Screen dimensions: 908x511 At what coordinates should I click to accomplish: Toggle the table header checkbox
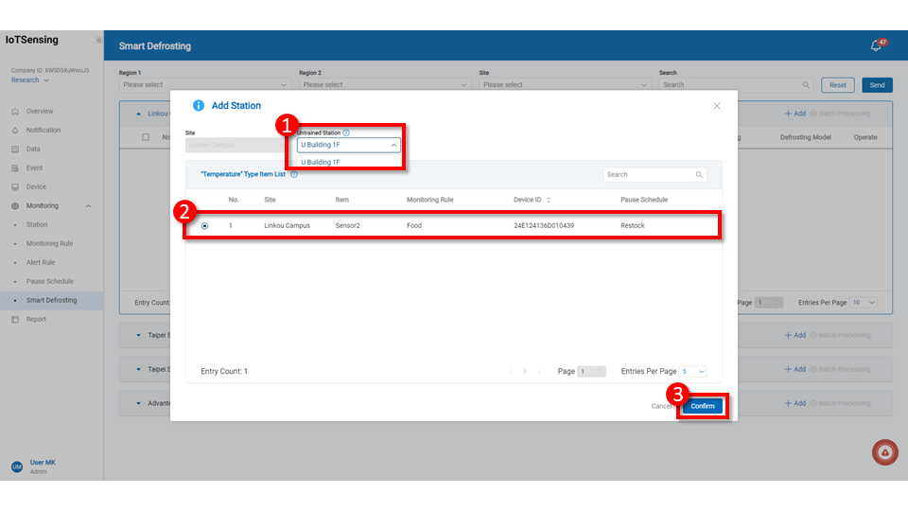point(145,137)
